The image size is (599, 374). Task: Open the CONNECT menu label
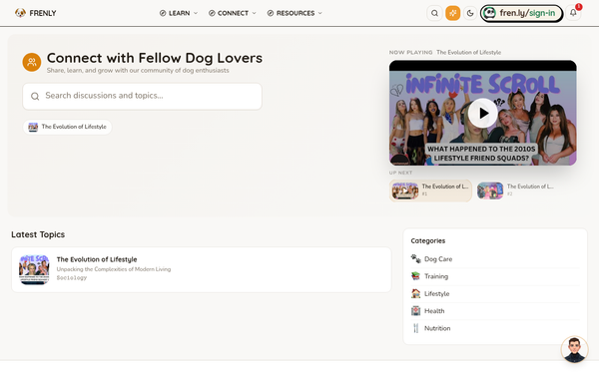[x=233, y=13]
